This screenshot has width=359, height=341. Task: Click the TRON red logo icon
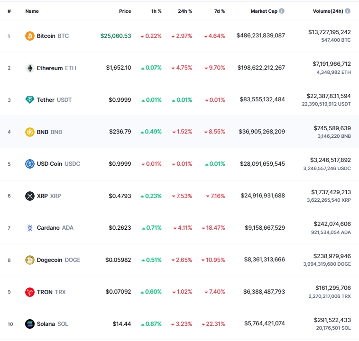30,292
